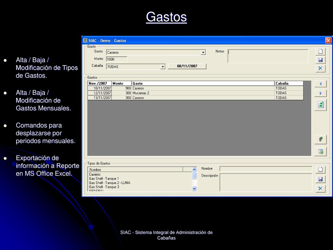
Task: Click the scroll-down arrow of the Tipos de Gastos list
Action: [x=194, y=188]
